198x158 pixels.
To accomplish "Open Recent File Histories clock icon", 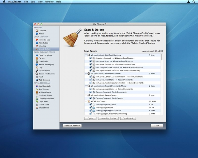I will (37, 74).
